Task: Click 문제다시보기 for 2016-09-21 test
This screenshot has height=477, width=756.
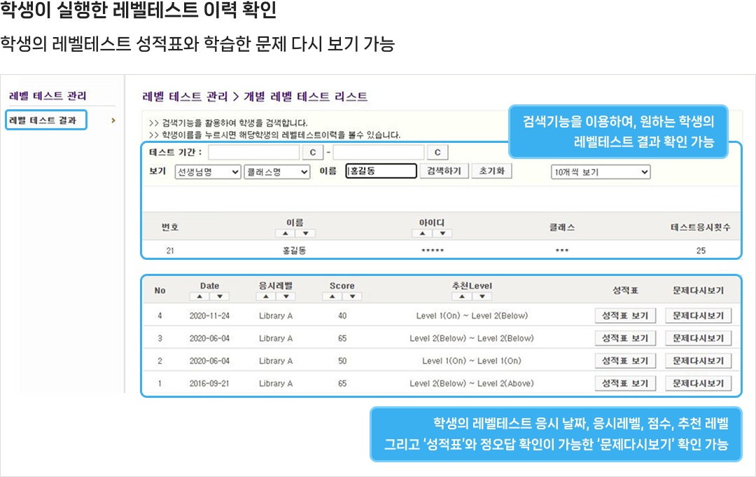Action: pos(698,384)
